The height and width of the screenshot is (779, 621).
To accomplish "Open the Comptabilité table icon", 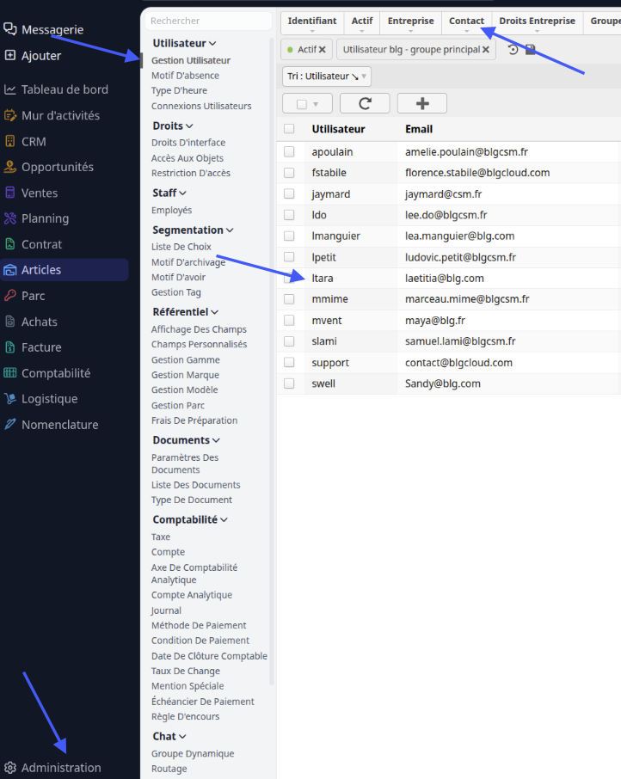I will point(10,372).
